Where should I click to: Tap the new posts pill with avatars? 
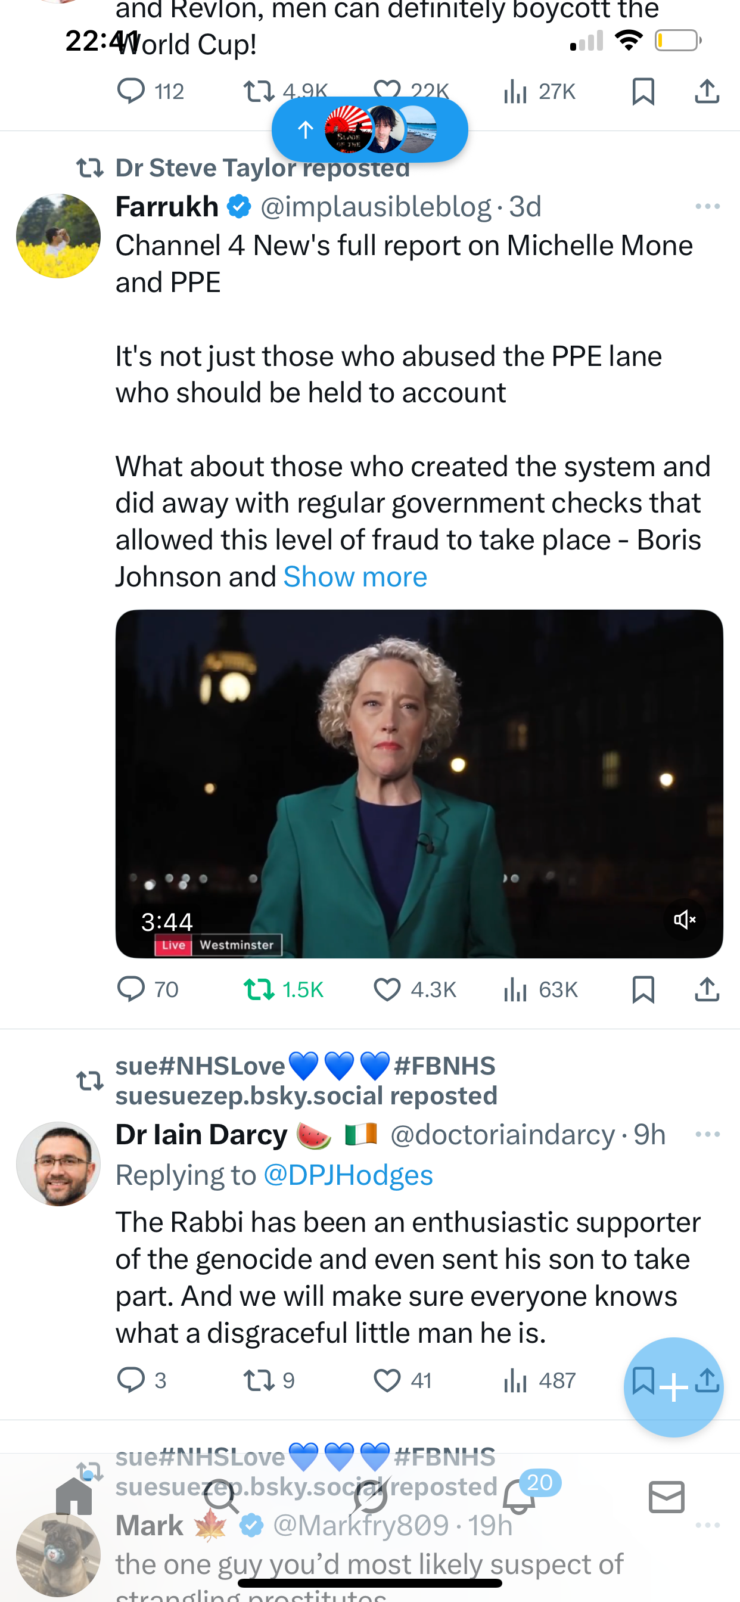click(x=369, y=129)
